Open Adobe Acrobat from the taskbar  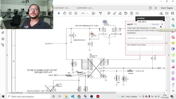(x=98, y=97)
